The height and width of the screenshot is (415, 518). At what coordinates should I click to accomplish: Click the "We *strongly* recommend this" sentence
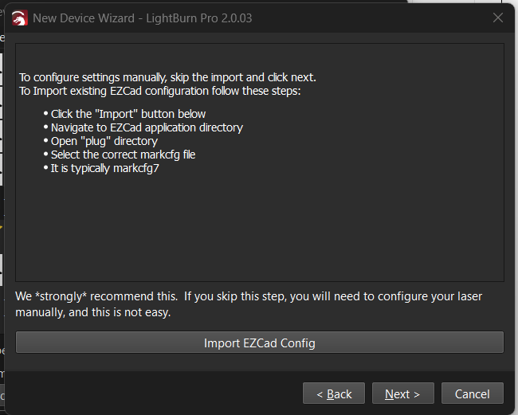[96, 296]
